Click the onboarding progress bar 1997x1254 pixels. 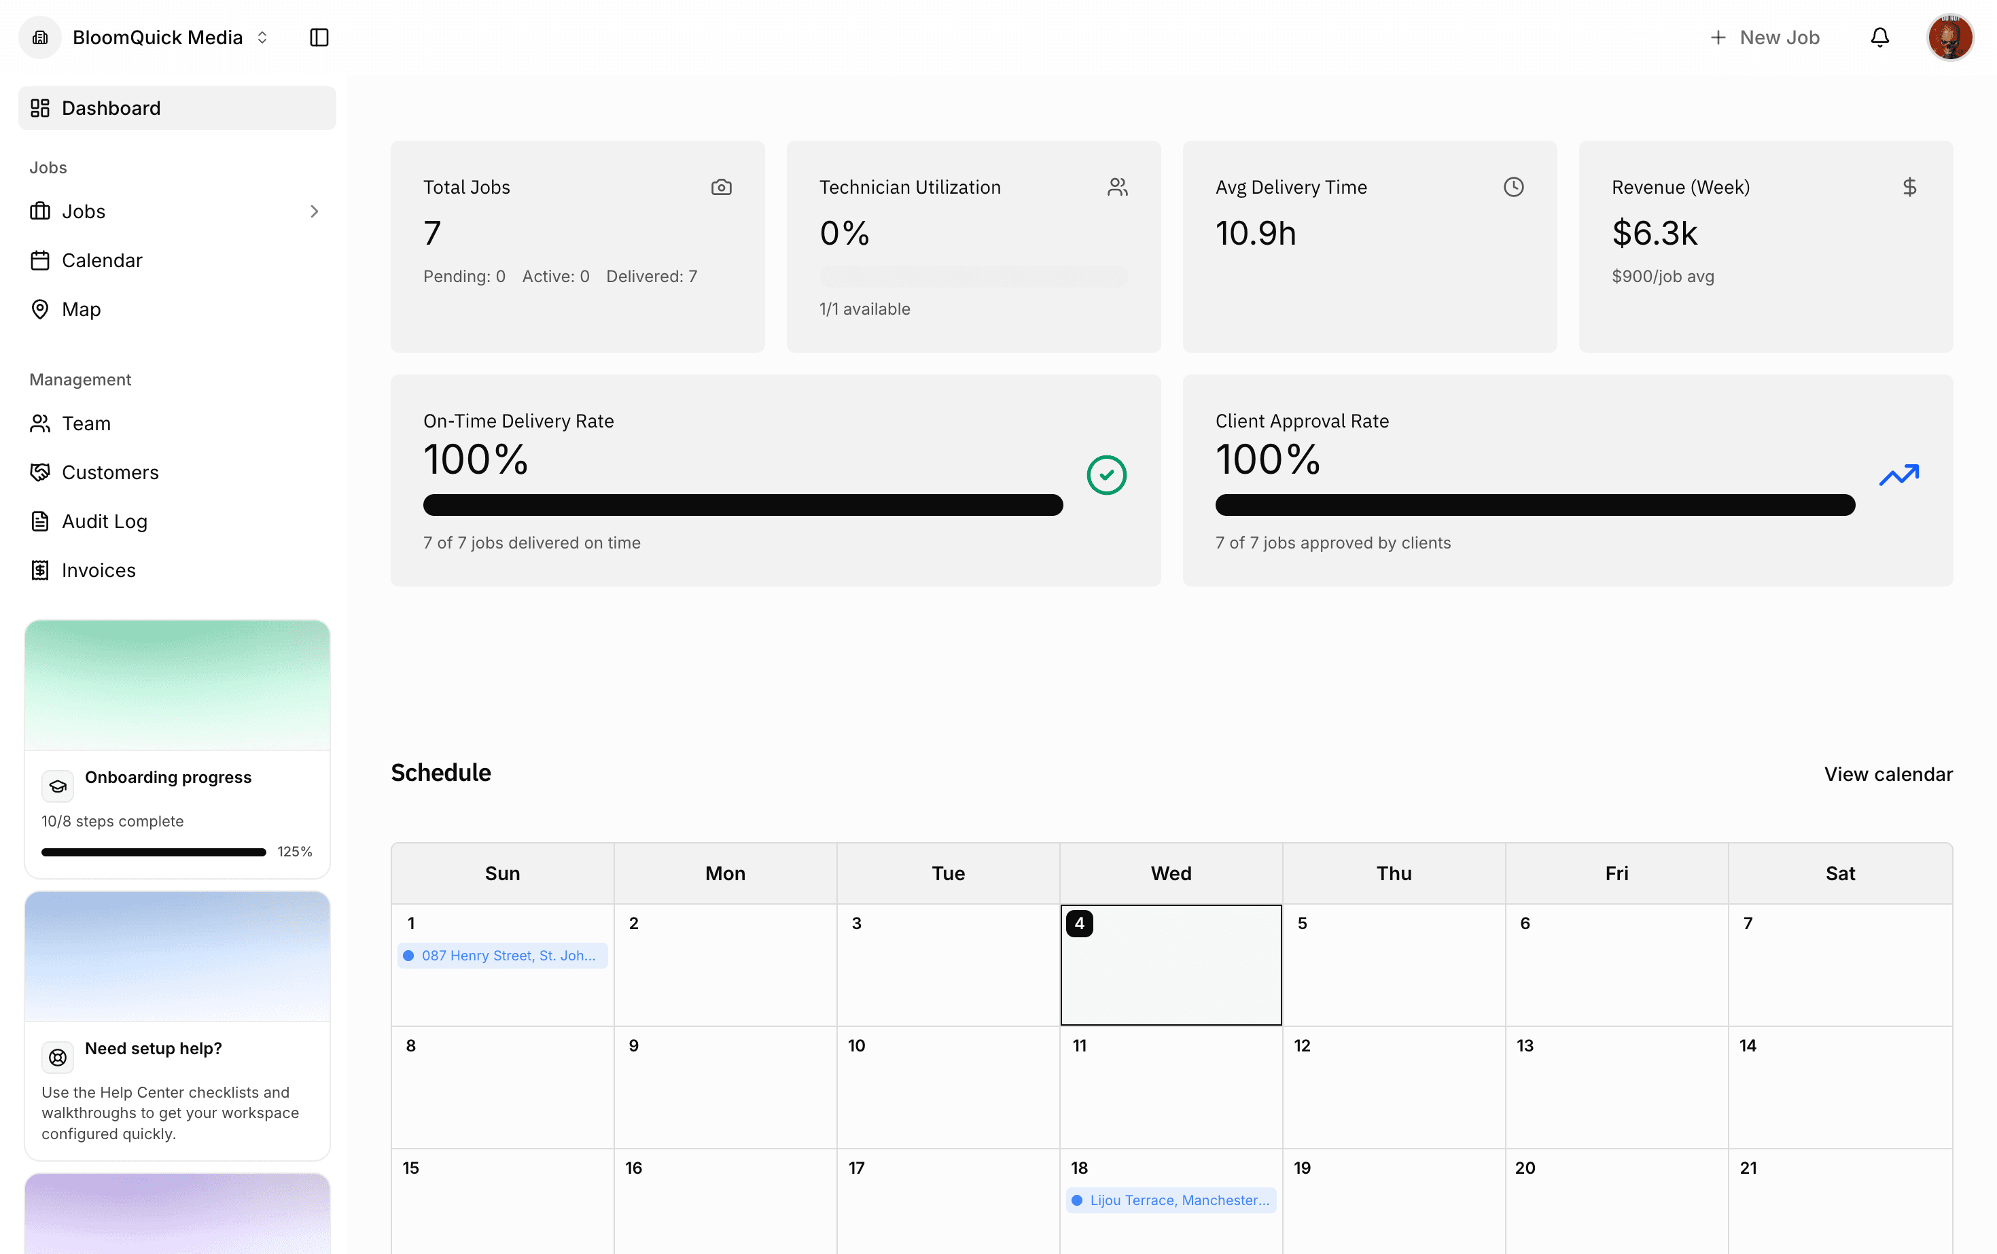(152, 851)
